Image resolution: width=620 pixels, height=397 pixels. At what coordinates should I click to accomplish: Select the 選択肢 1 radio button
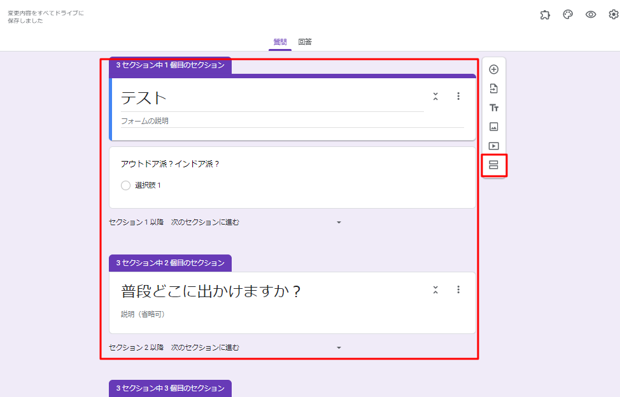(126, 186)
